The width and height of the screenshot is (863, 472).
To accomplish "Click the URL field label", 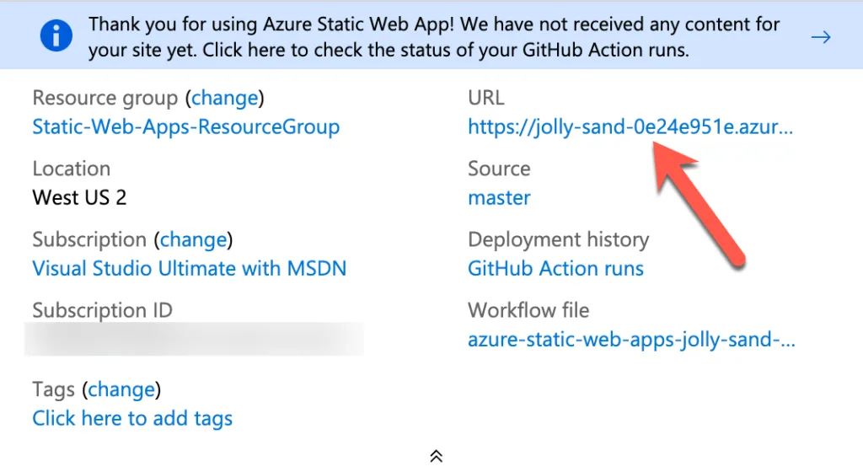I will pyautogui.click(x=486, y=98).
